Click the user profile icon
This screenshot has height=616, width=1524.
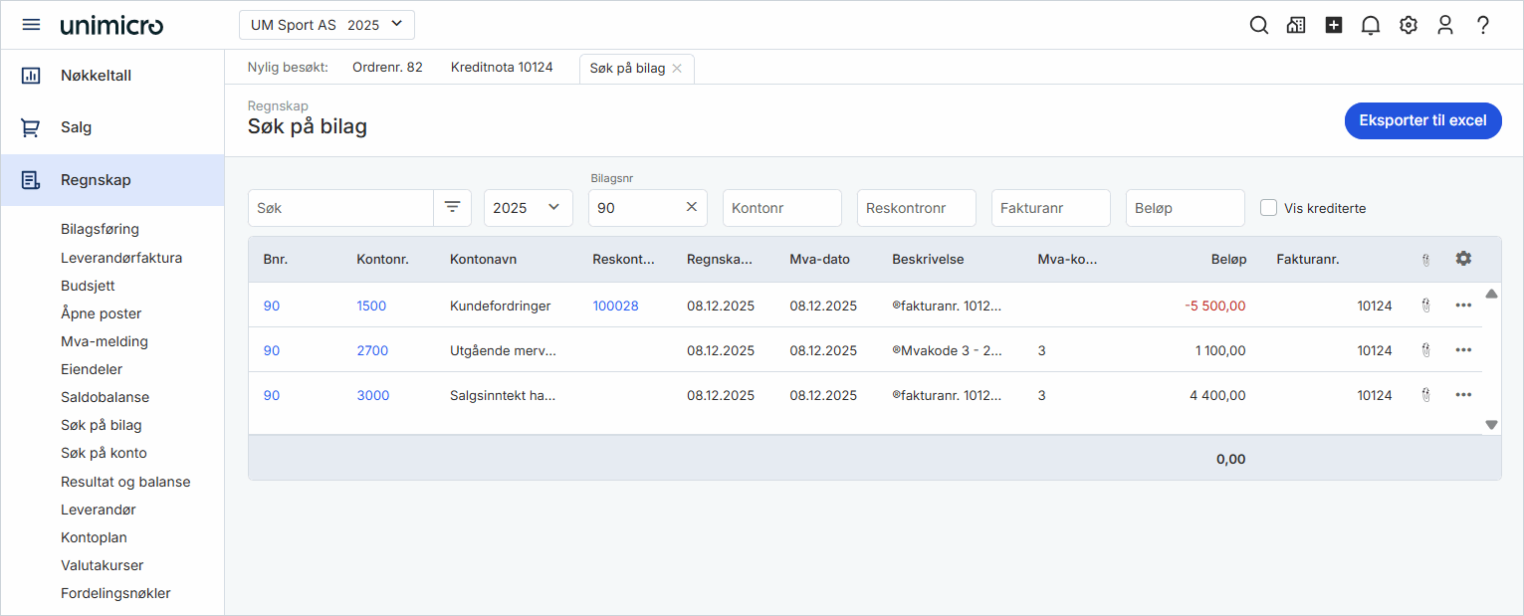click(1445, 26)
